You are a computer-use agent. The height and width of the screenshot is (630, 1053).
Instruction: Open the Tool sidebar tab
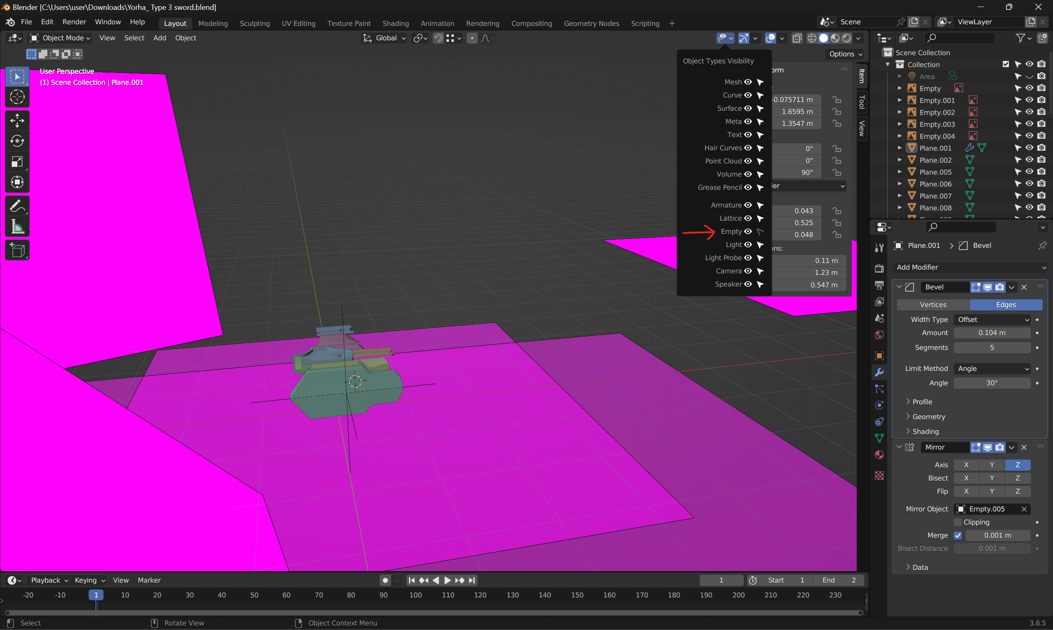[862, 102]
